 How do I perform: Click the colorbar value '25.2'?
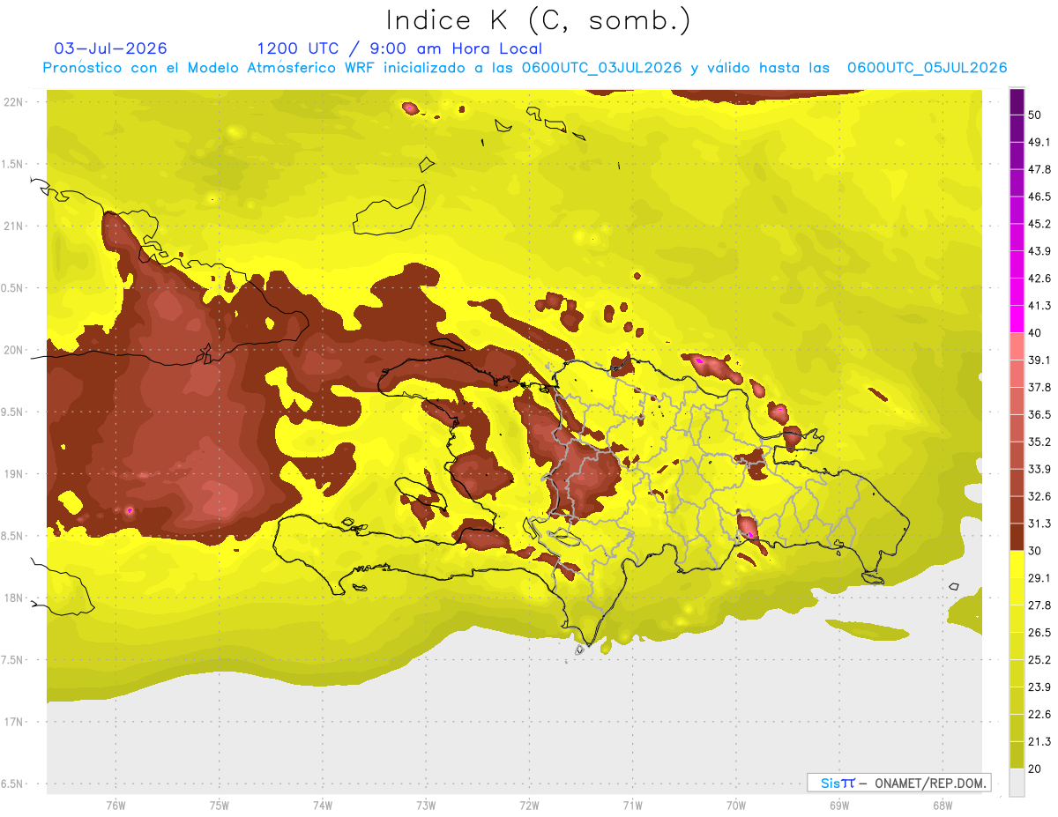pos(1039,660)
